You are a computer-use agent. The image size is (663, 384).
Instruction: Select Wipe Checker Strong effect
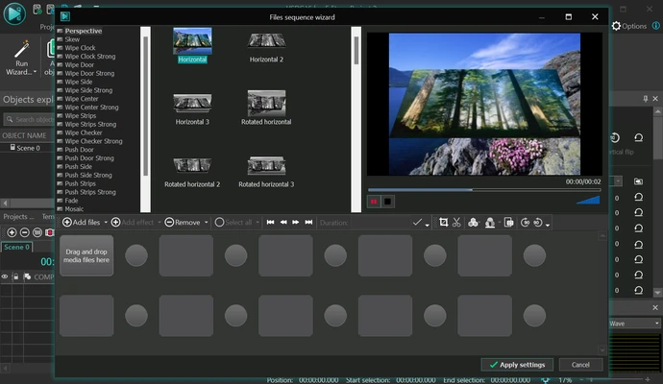93,141
